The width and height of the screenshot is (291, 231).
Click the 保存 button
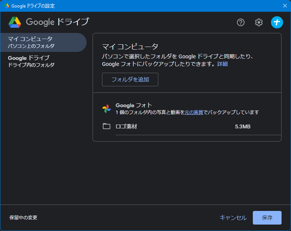(267, 218)
